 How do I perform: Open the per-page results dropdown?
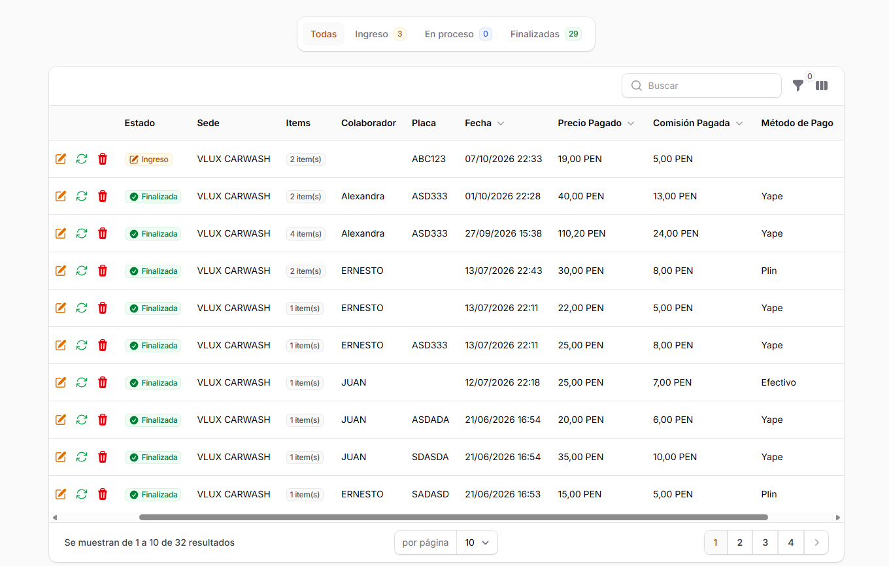477,542
